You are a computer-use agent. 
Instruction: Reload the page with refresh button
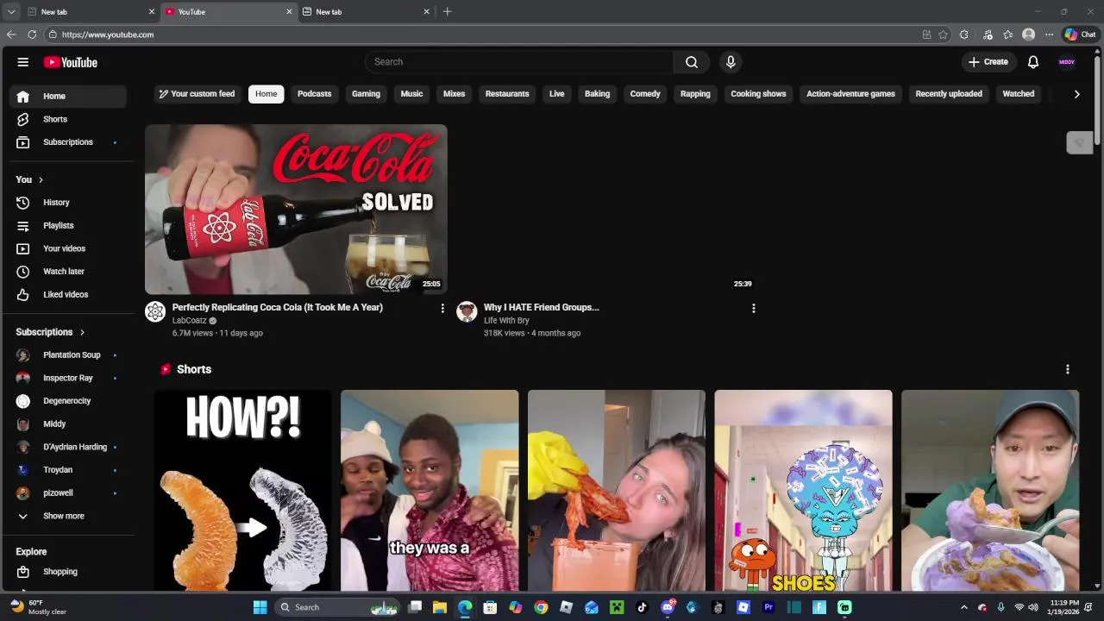pos(32,34)
